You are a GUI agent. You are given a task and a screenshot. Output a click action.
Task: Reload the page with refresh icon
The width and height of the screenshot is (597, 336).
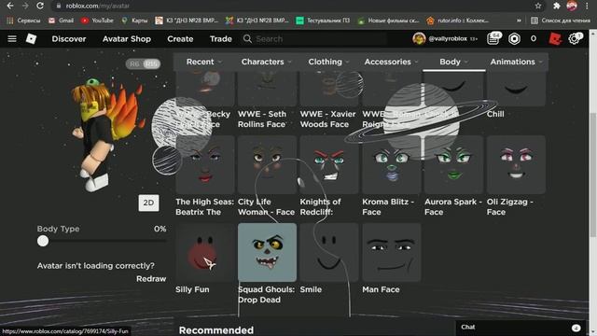tap(40, 6)
